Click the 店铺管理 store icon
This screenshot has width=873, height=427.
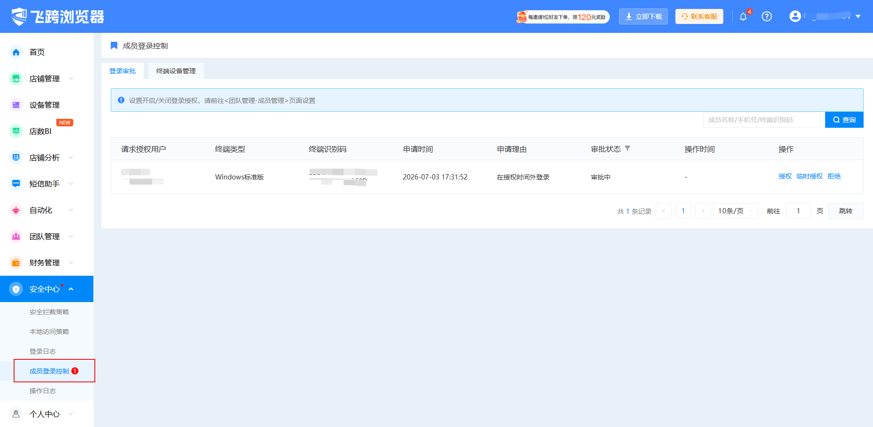(x=16, y=78)
